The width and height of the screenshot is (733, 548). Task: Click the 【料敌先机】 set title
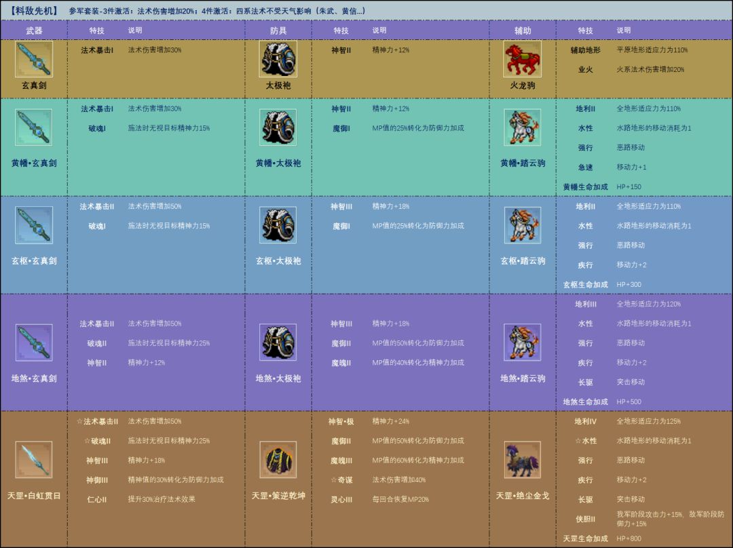pyautogui.click(x=34, y=11)
